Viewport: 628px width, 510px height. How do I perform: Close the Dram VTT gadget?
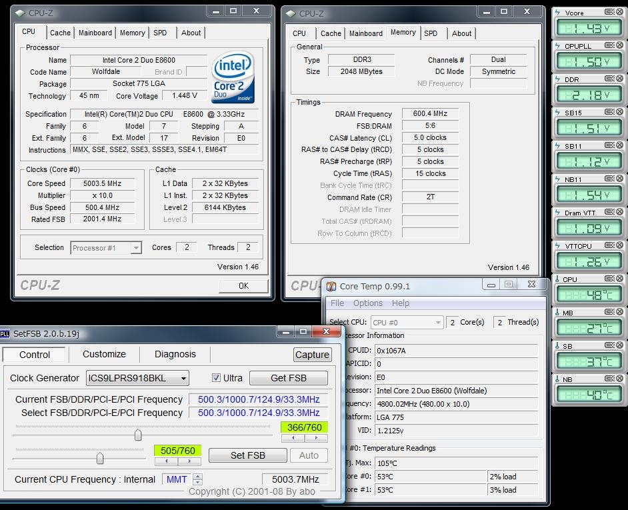pos(619,212)
